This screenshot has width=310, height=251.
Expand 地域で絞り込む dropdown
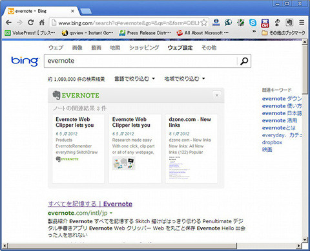(185, 79)
